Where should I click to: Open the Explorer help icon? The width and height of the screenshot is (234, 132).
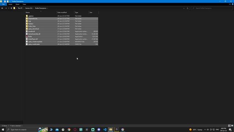click(233, 4)
